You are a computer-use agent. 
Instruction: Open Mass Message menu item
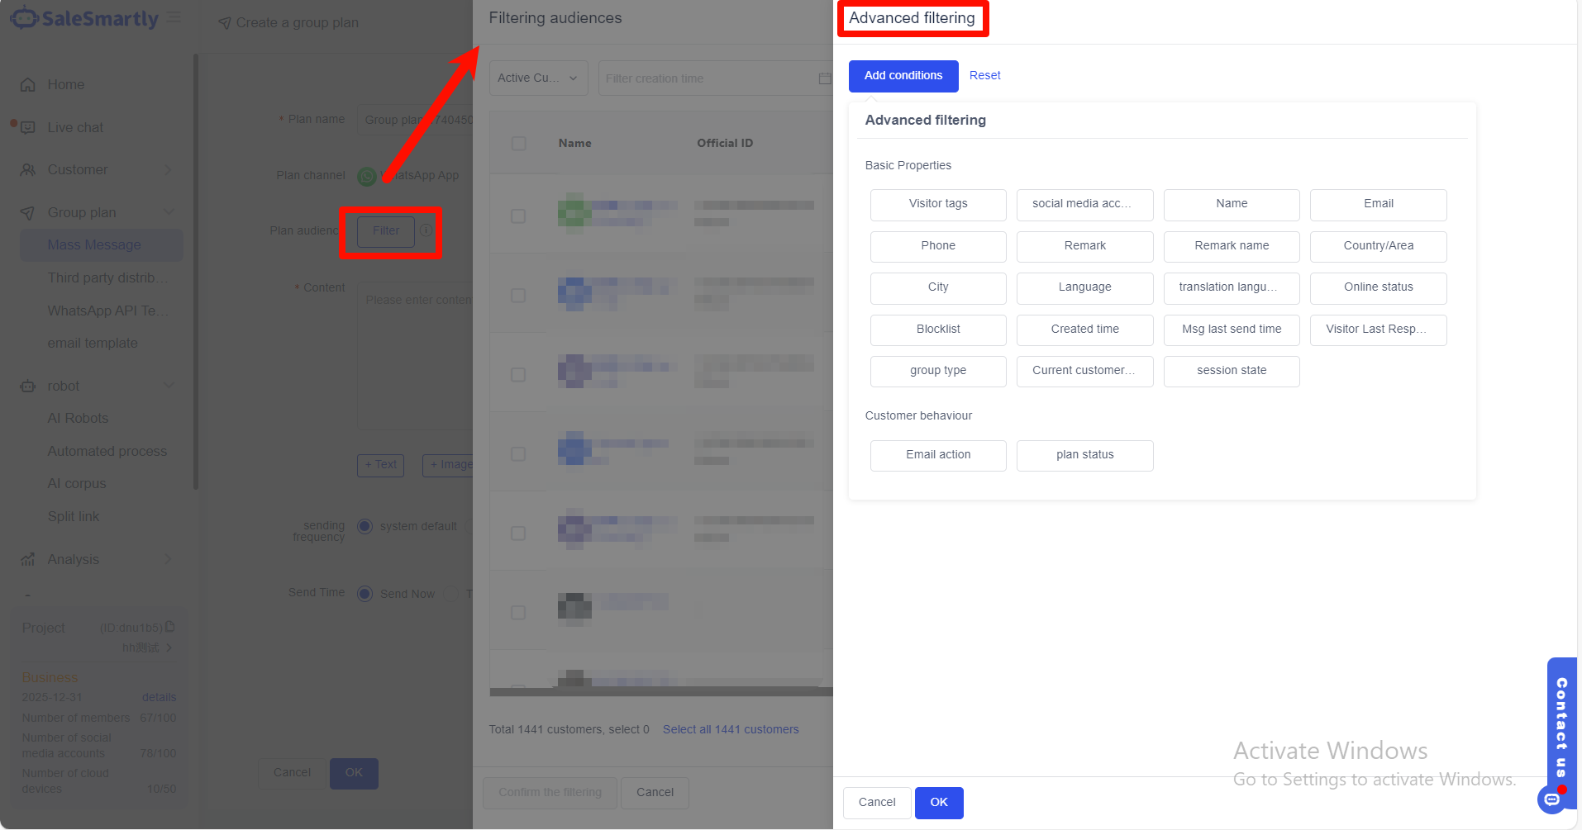[102, 245]
